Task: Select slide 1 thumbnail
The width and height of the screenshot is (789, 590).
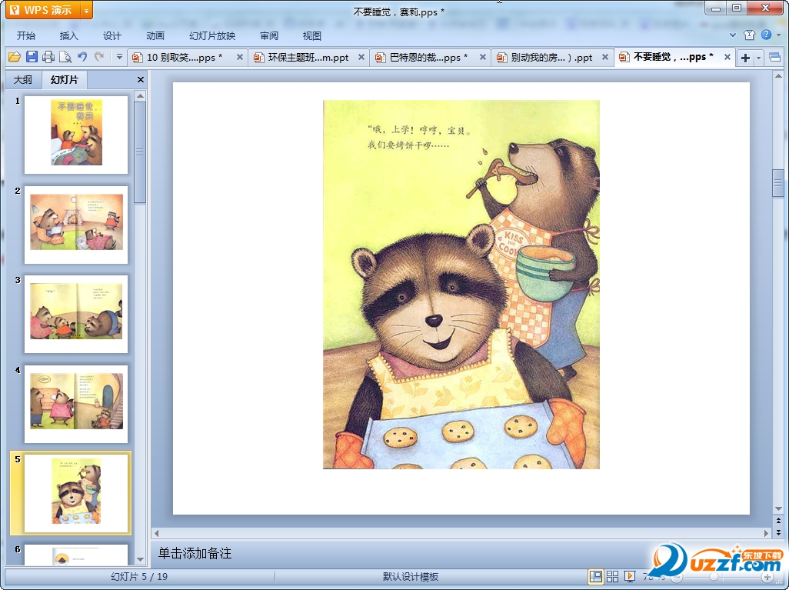Action: click(x=76, y=135)
